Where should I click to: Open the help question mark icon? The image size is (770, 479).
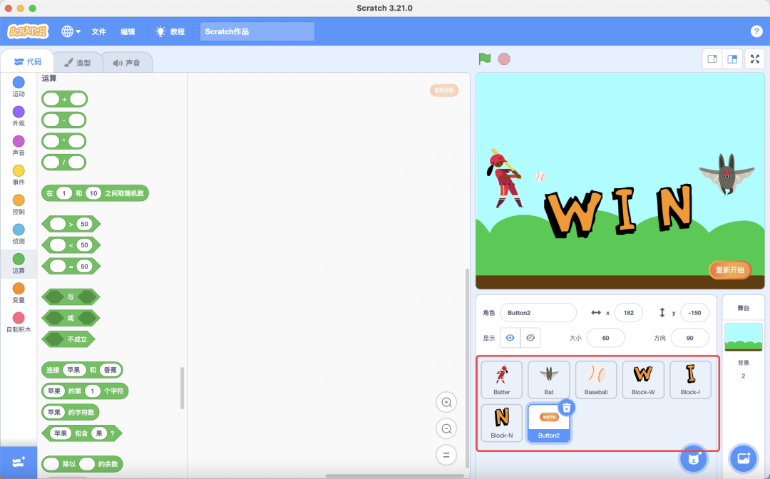(x=756, y=31)
